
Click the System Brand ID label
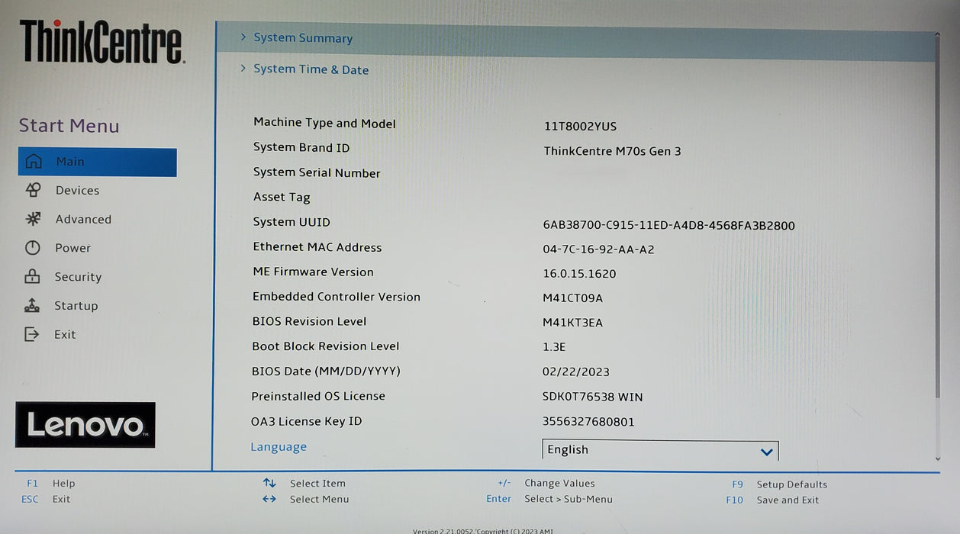click(301, 148)
